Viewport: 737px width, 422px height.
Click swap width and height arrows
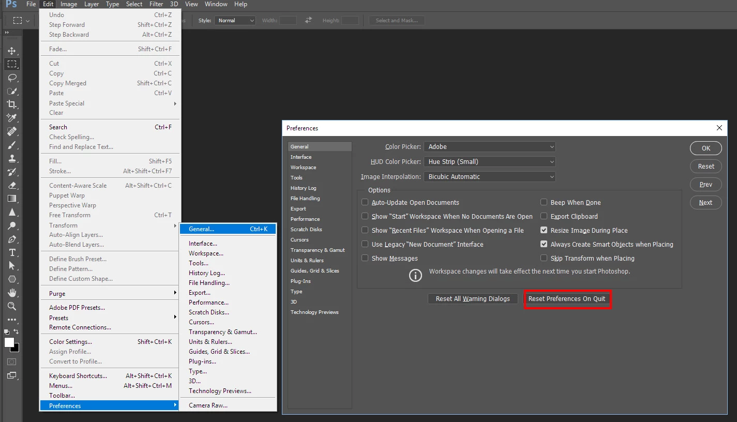coord(309,20)
